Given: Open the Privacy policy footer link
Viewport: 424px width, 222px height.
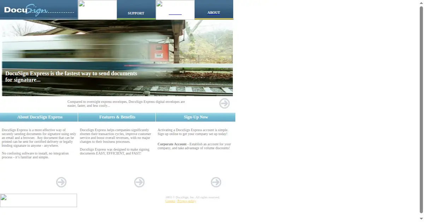Looking at the screenshot, I should (x=187, y=201).
